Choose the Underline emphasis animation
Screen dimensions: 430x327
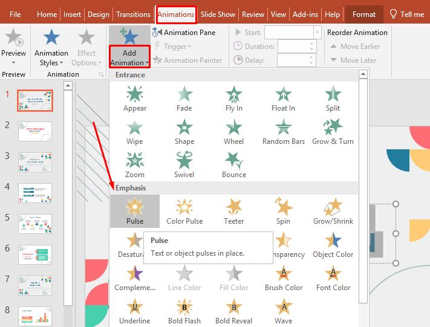pyautogui.click(x=135, y=311)
